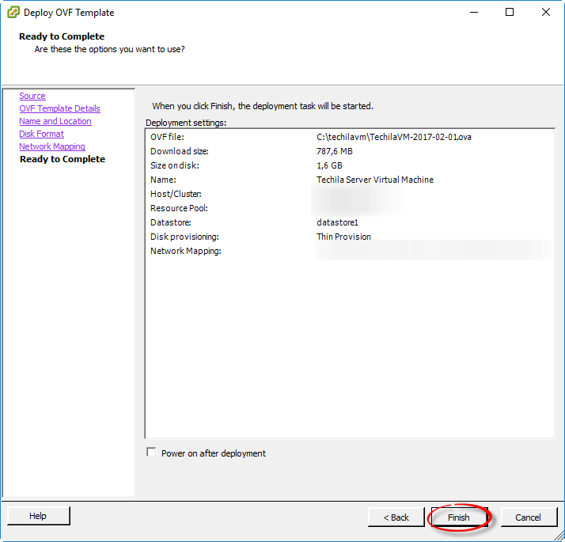Select the Ready to Complete step
The height and width of the screenshot is (542, 565).
(62, 159)
